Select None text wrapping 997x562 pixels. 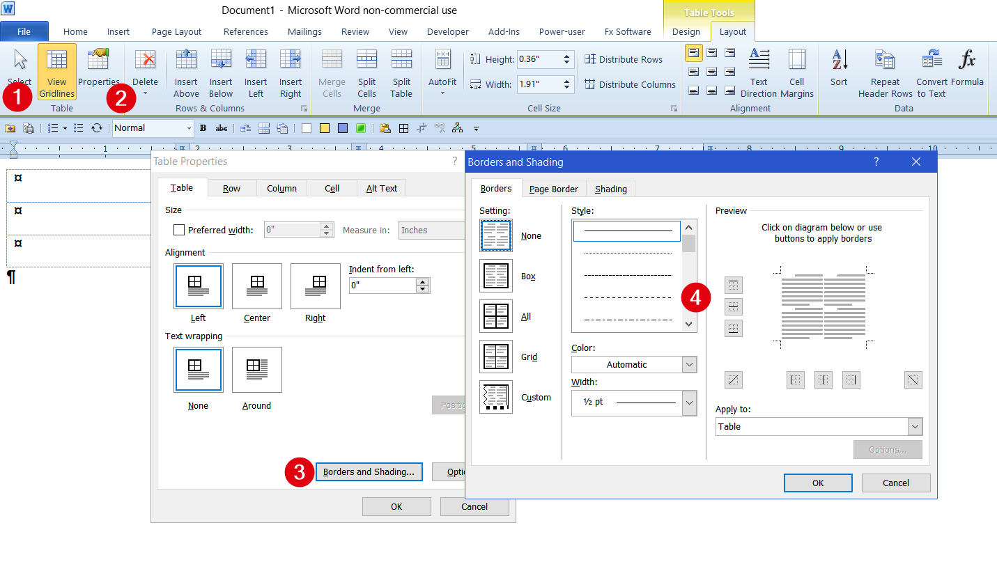[199, 370]
